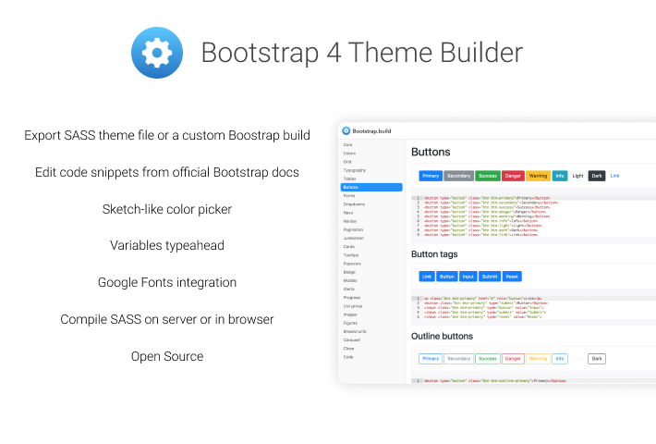Select Grid in the sidebar
This screenshot has width=656, height=444.
click(347, 162)
